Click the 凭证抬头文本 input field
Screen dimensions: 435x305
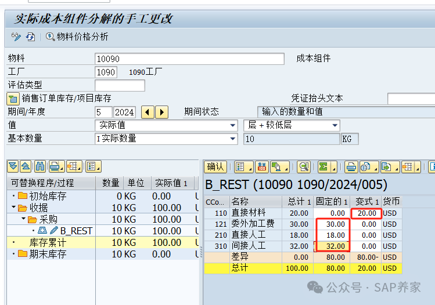pos(411,99)
